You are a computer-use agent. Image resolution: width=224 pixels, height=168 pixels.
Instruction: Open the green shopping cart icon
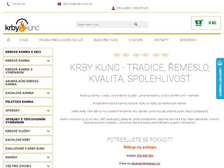[199, 23]
